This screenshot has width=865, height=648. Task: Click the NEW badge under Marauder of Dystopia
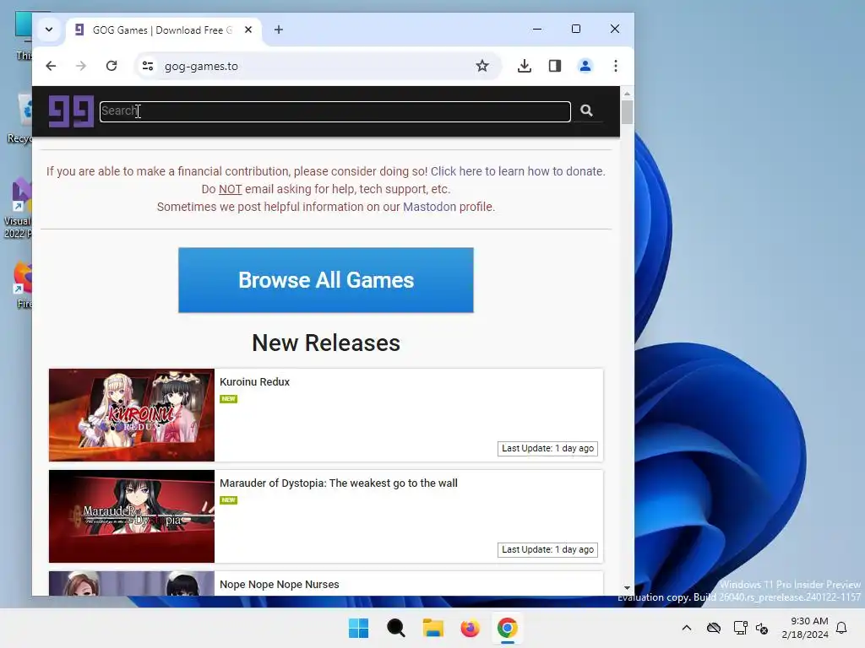pyautogui.click(x=228, y=500)
